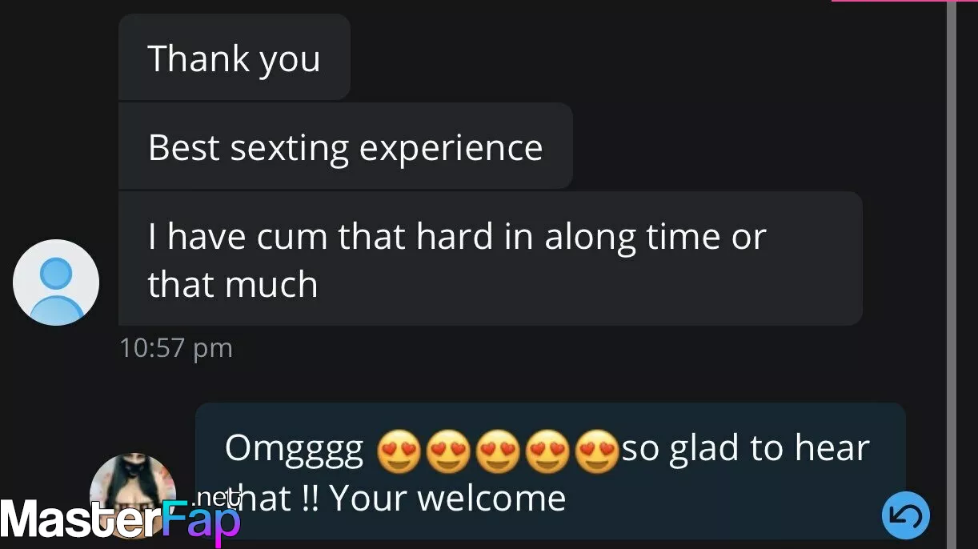Click the middle heart-eyes emoji
The width and height of the screenshot is (978, 549).
[498, 451]
